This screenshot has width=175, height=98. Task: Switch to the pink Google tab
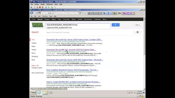(x=124, y=13)
